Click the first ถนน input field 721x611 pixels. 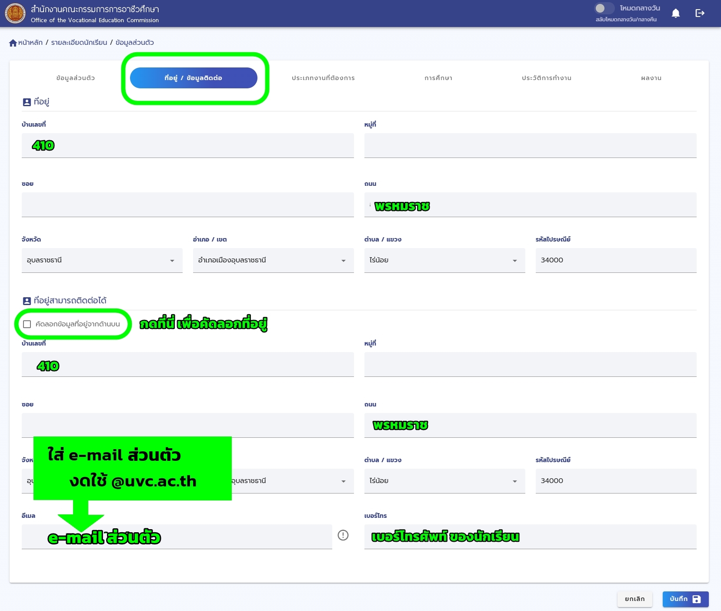pos(531,205)
